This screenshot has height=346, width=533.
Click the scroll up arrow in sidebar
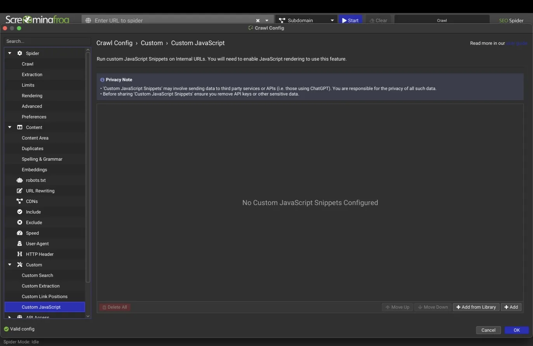tap(88, 50)
